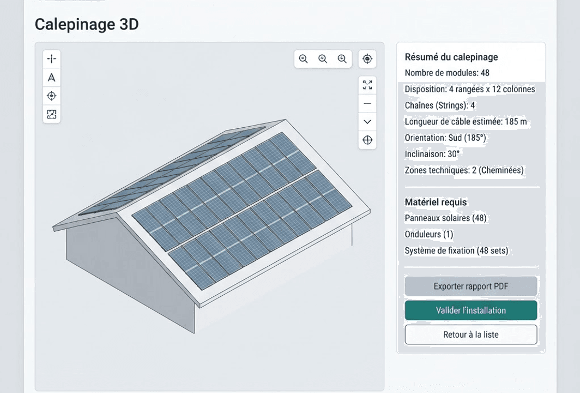This screenshot has width=580, height=393.
Task: Click 'Panneaux solaires (48)' item
Action: tap(445, 218)
